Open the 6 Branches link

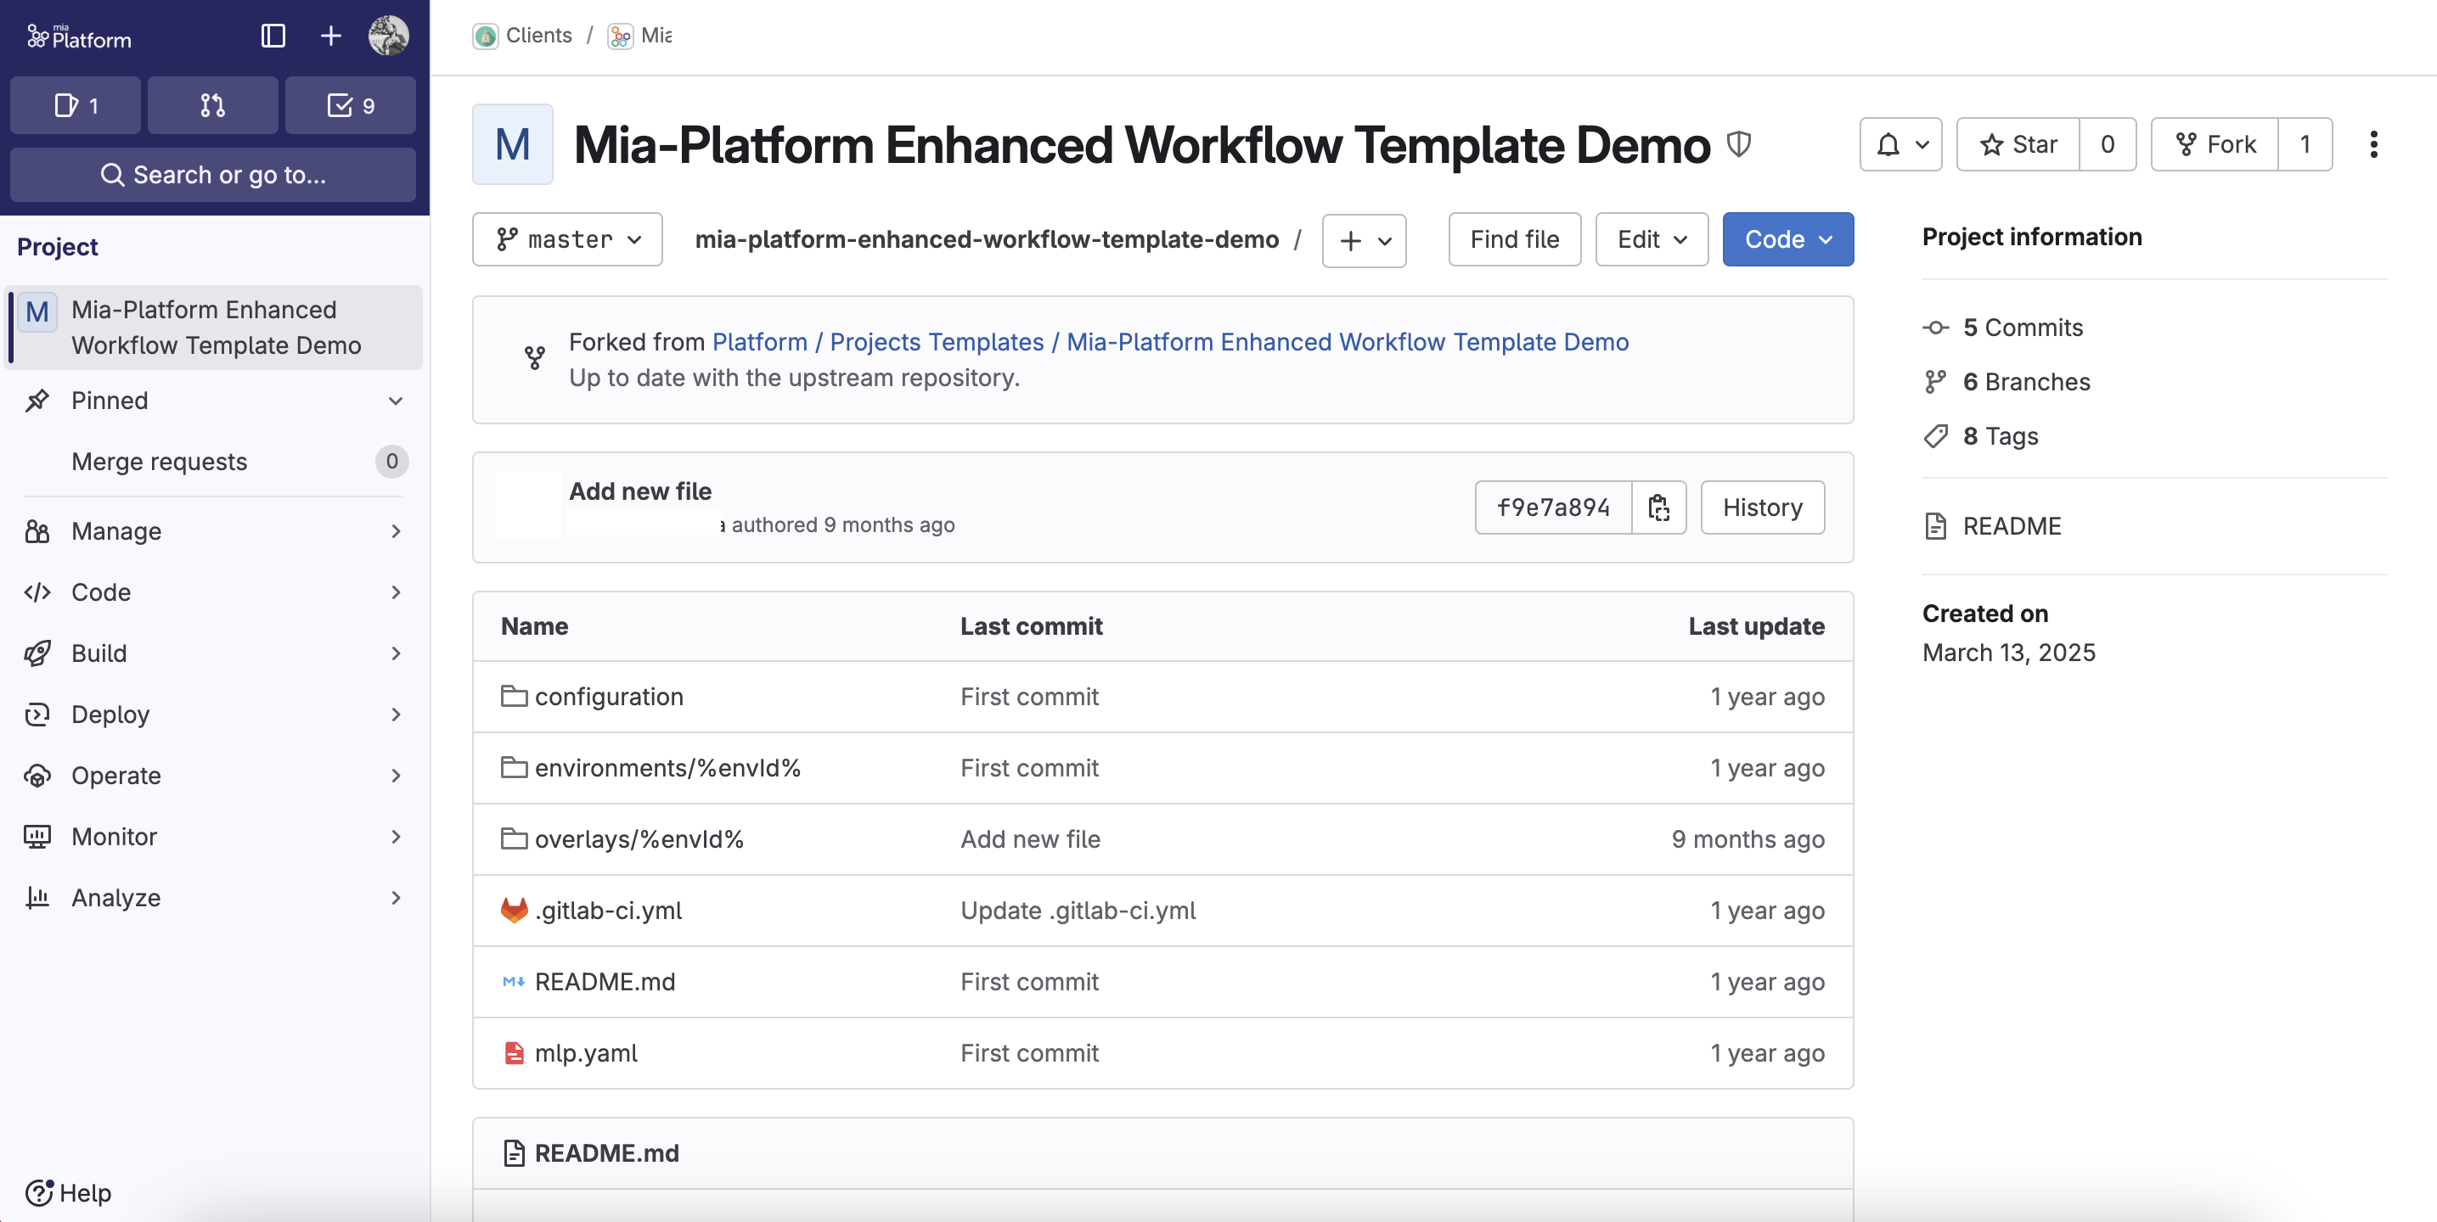2025,382
